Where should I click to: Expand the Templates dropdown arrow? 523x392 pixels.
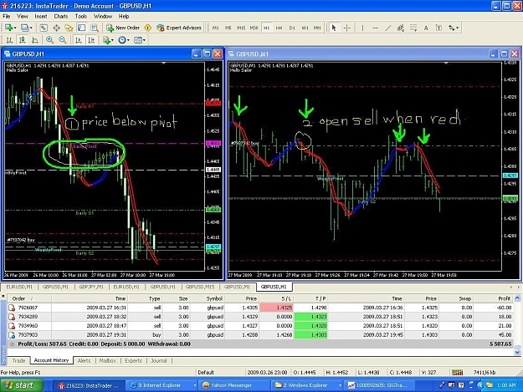point(144,40)
